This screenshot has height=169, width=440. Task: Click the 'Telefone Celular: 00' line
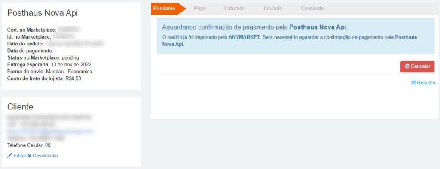[29, 145]
